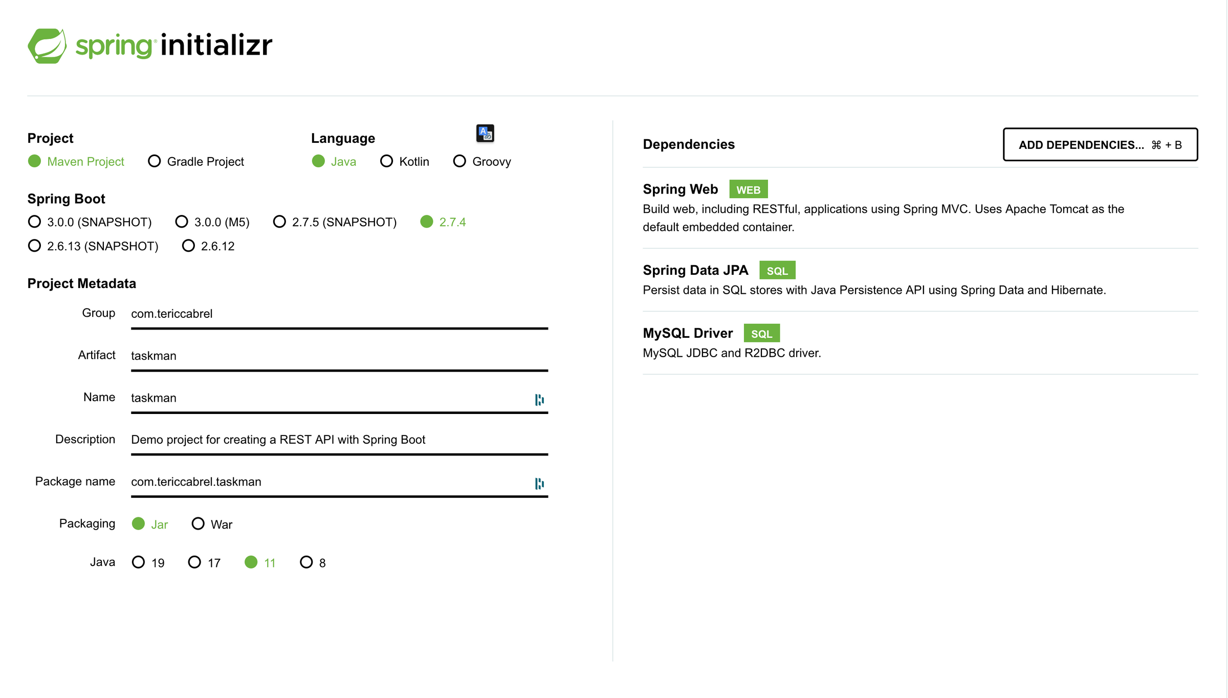Click the SQL badge next to Spring Data JPA
The width and height of the screenshot is (1228, 698).
777,271
